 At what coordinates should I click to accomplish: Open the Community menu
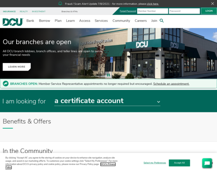(x=121, y=21)
